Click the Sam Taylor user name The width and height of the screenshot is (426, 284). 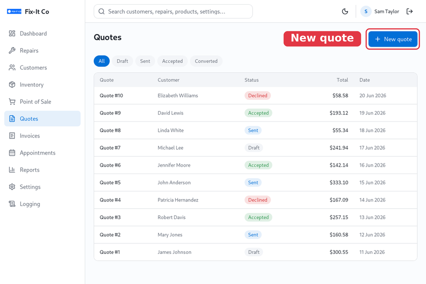point(386,11)
